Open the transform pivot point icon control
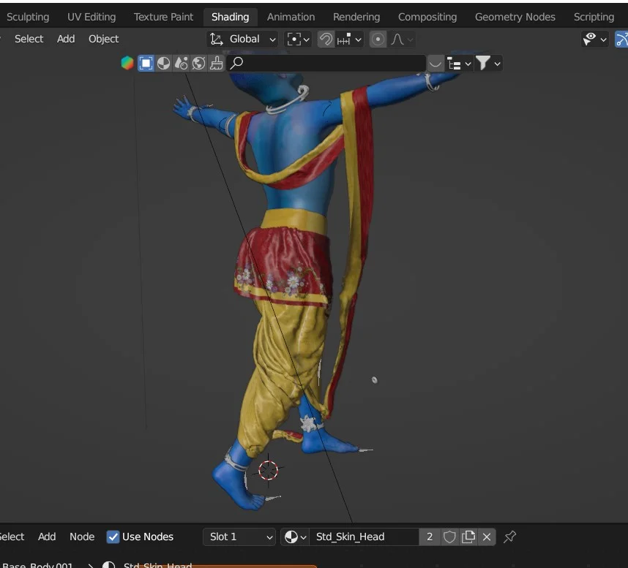The image size is (628, 568). coord(296,39)
